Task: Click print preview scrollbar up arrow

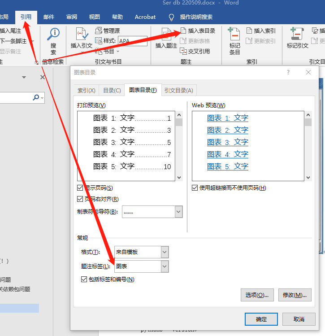Action: (x=179, y=115)
